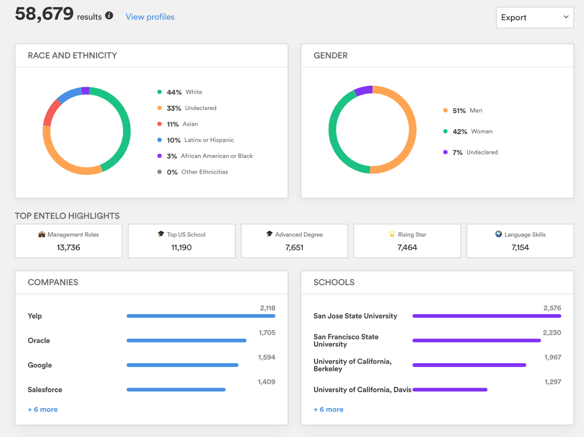
Task: Click the '58,679' results count
Action: 44,14
